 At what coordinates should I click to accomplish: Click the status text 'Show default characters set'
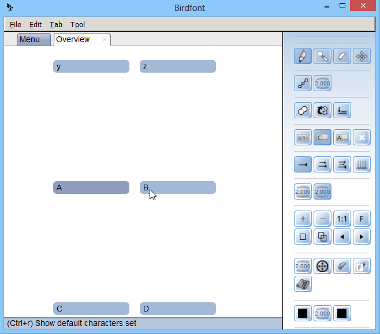click(x=86, y=324)
